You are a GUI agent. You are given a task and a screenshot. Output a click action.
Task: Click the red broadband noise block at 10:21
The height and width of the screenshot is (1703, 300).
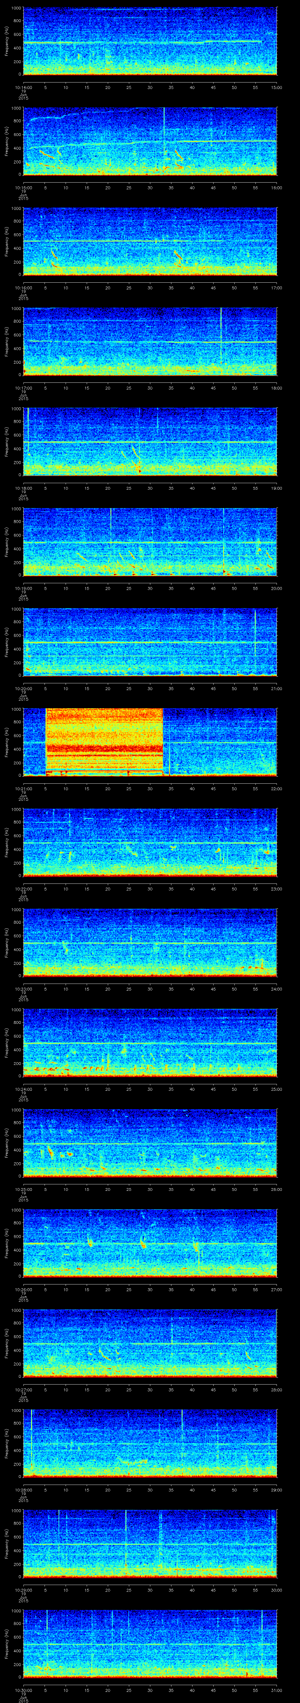(x=104, y=741)
